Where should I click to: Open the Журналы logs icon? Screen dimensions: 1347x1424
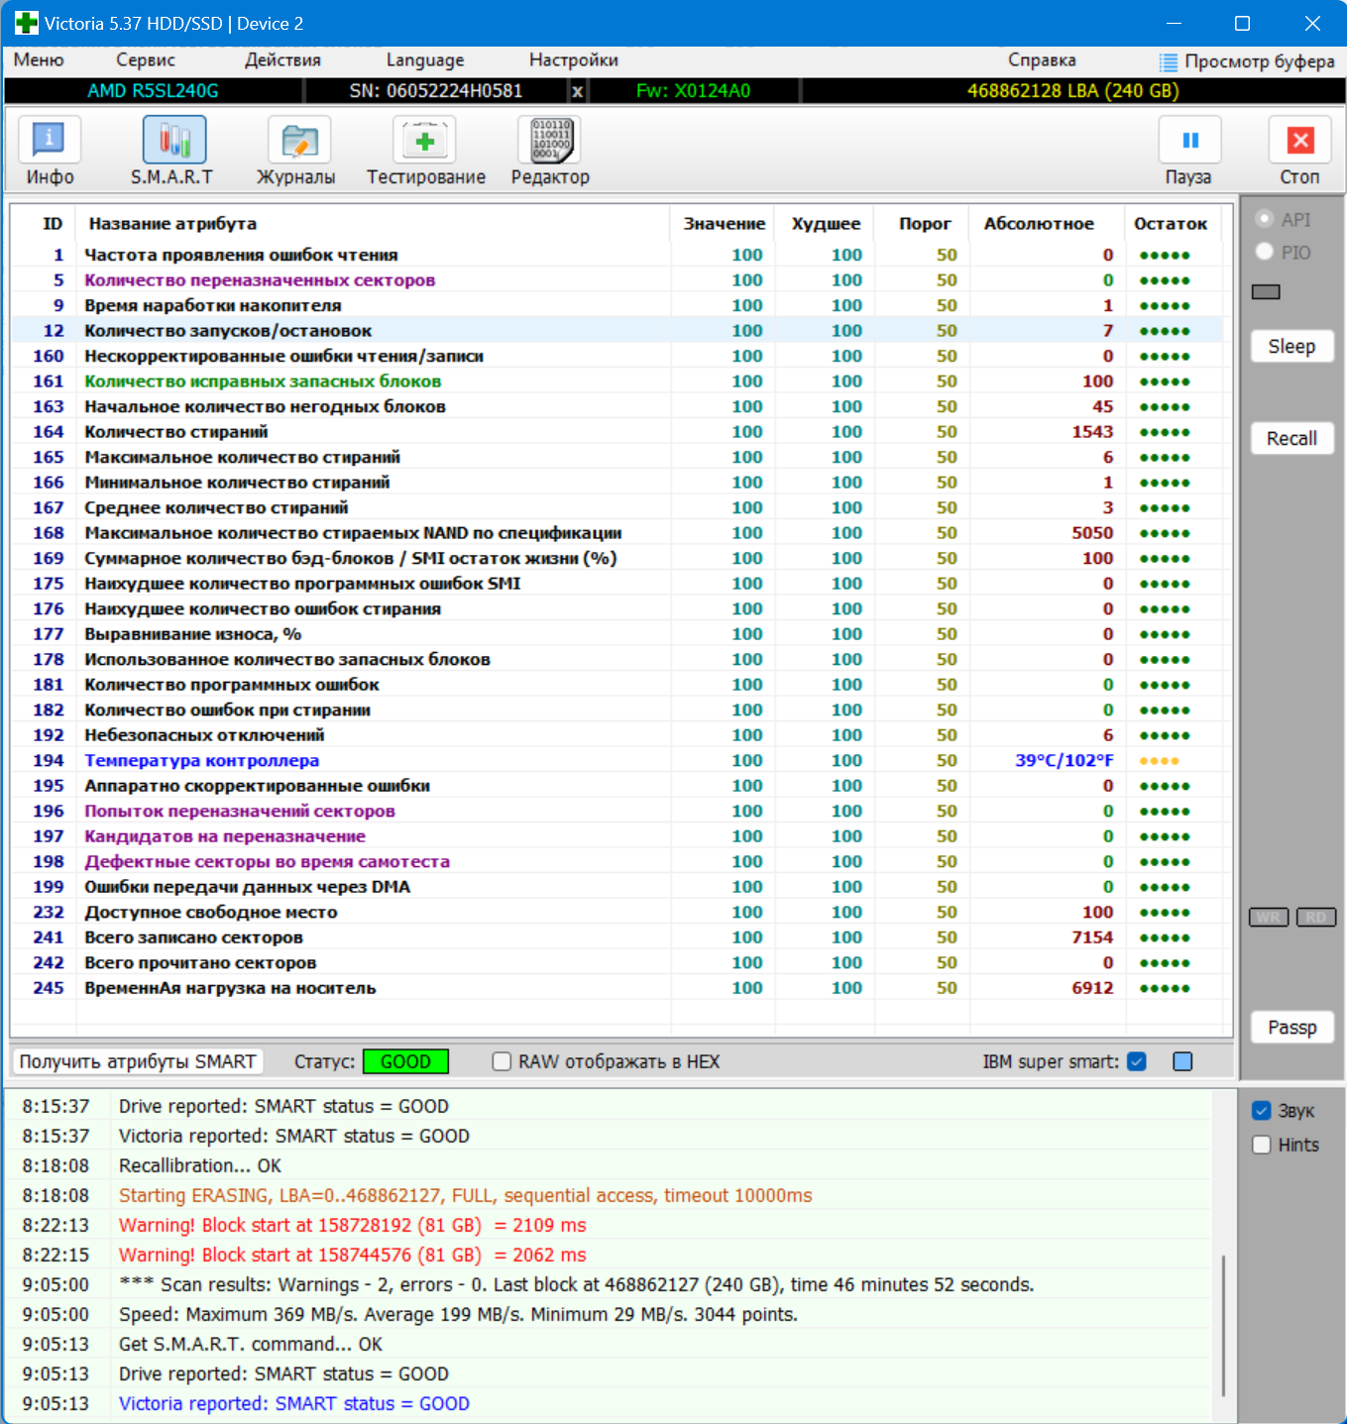[x=299, y=140]
